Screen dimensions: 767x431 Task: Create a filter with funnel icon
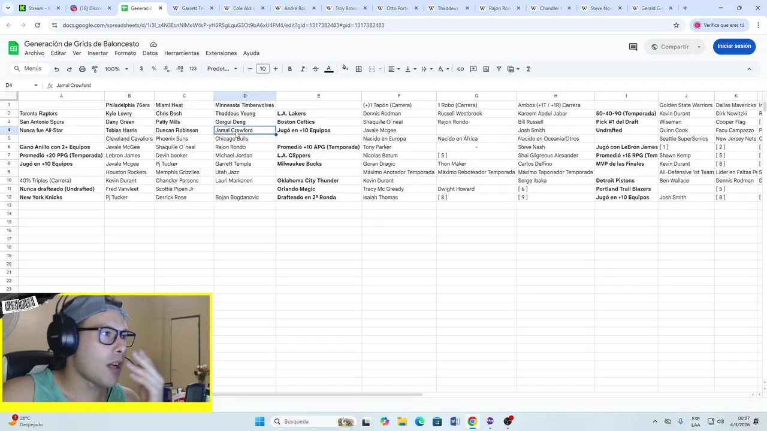(499, 69)
